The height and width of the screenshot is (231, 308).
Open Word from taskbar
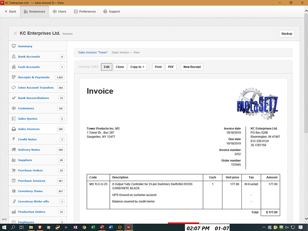[x=111, y=227]
